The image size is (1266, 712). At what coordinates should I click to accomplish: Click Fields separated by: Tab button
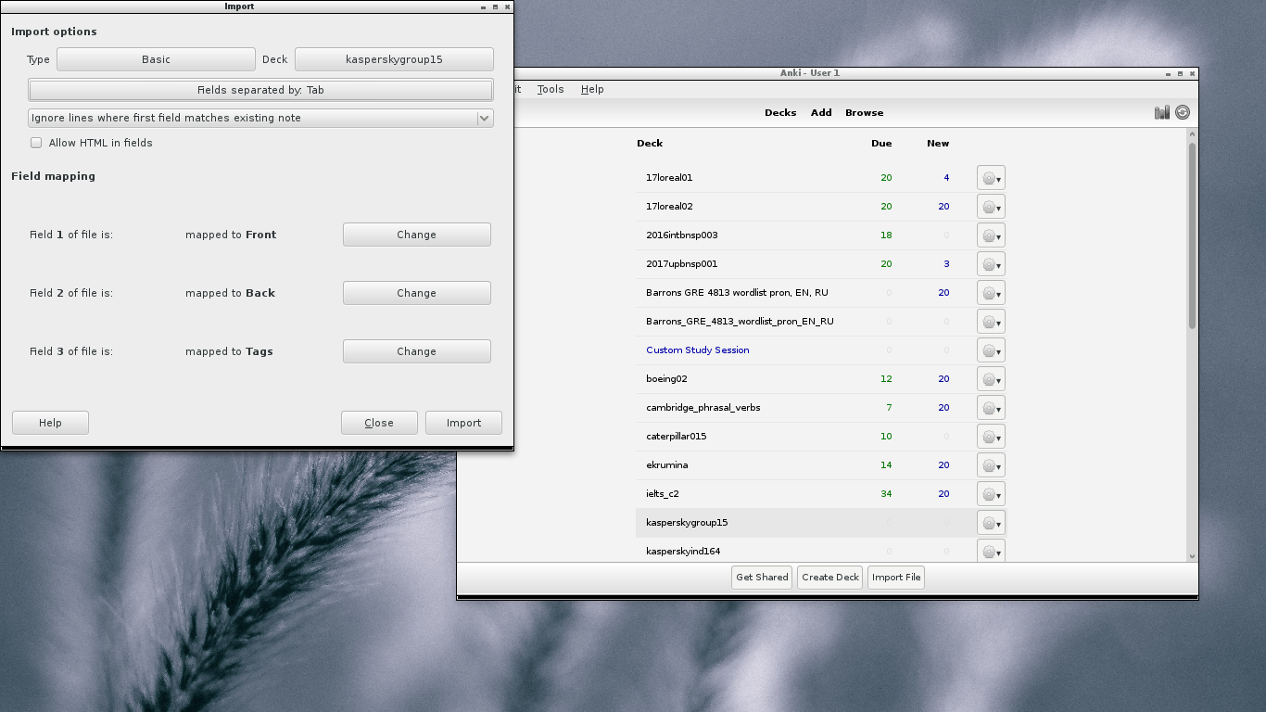click(x=260, y=90)
